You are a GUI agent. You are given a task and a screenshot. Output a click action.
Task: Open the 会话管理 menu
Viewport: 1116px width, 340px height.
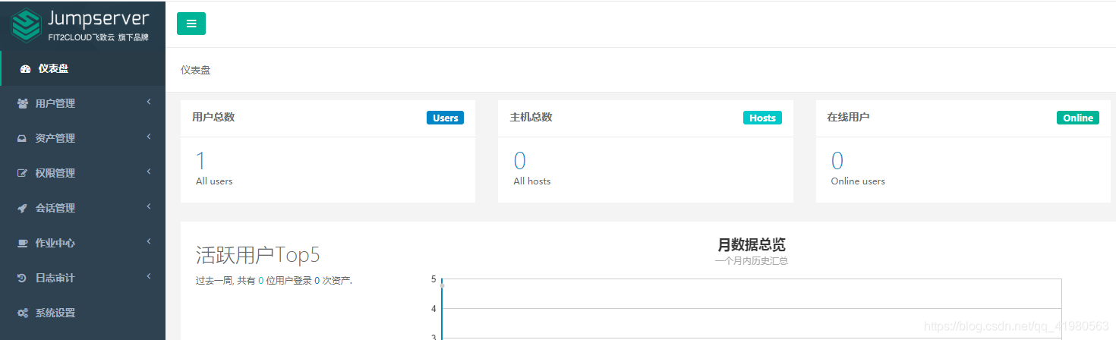[83, 208]
